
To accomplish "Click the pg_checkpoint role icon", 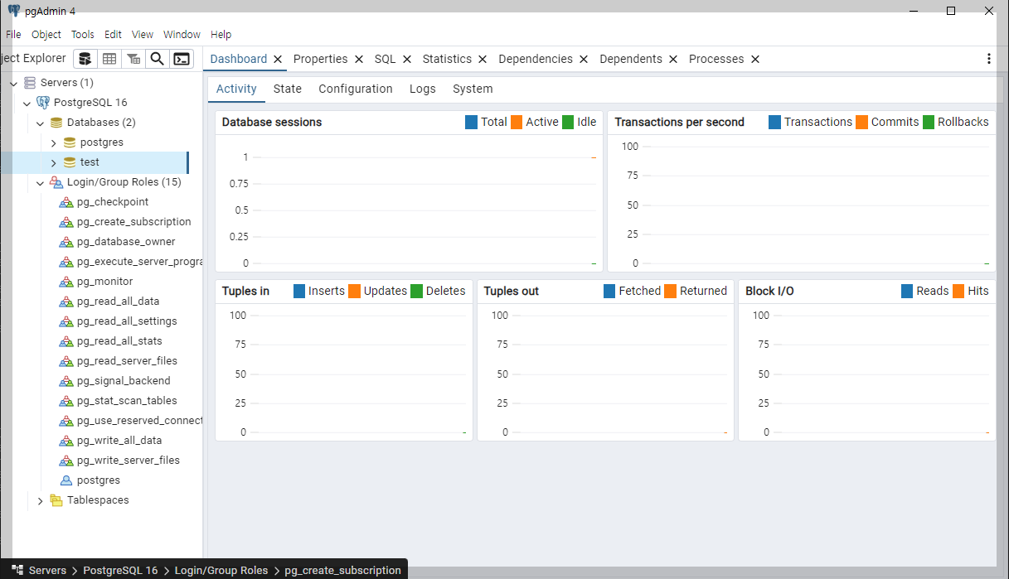I will click(x=66, y=202).
